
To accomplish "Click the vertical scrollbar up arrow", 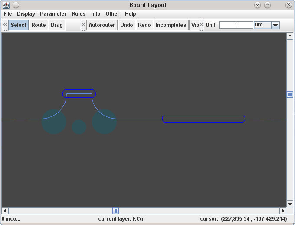I will point(290,36).
